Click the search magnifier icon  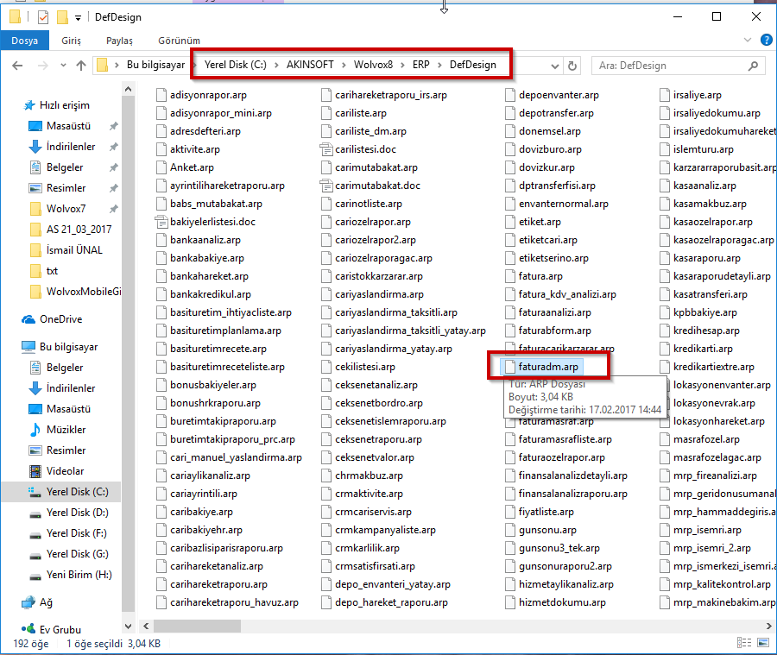(x=753, y=66)
